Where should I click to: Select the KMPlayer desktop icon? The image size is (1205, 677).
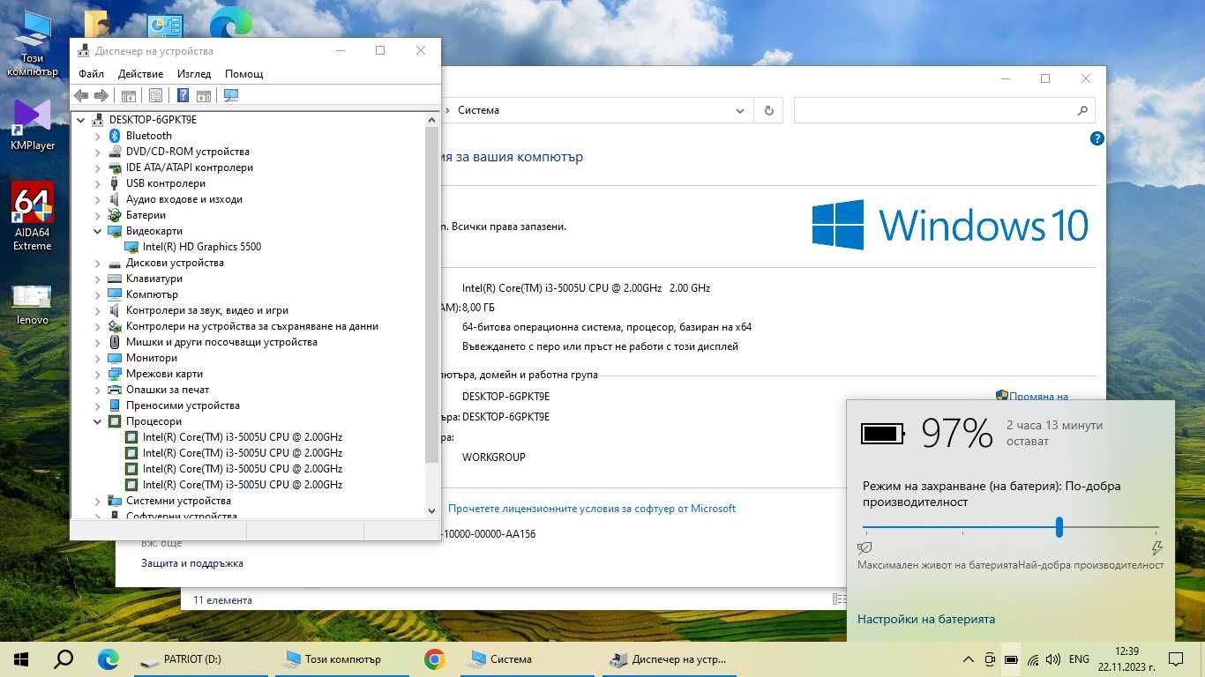coord(33,125)
